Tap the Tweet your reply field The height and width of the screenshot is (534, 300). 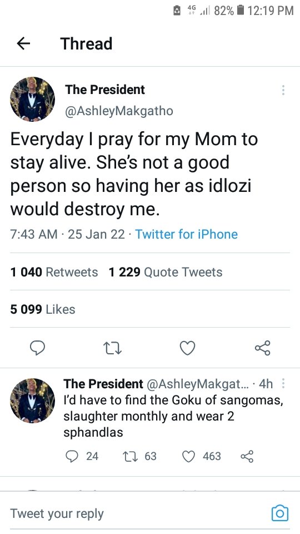coord(139,513)
